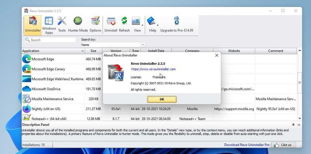Open the Windows Apps view

[x=49, y=25]
